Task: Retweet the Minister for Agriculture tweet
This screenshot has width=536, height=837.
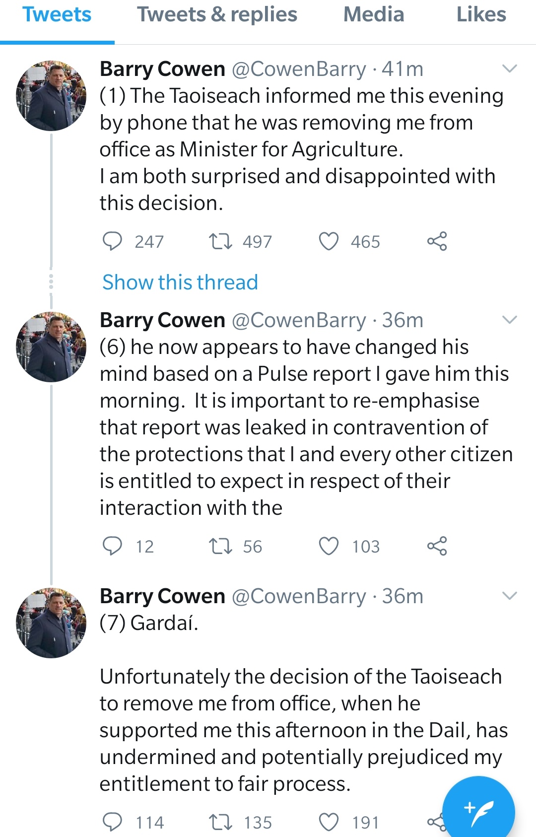Action: [220, 241]
